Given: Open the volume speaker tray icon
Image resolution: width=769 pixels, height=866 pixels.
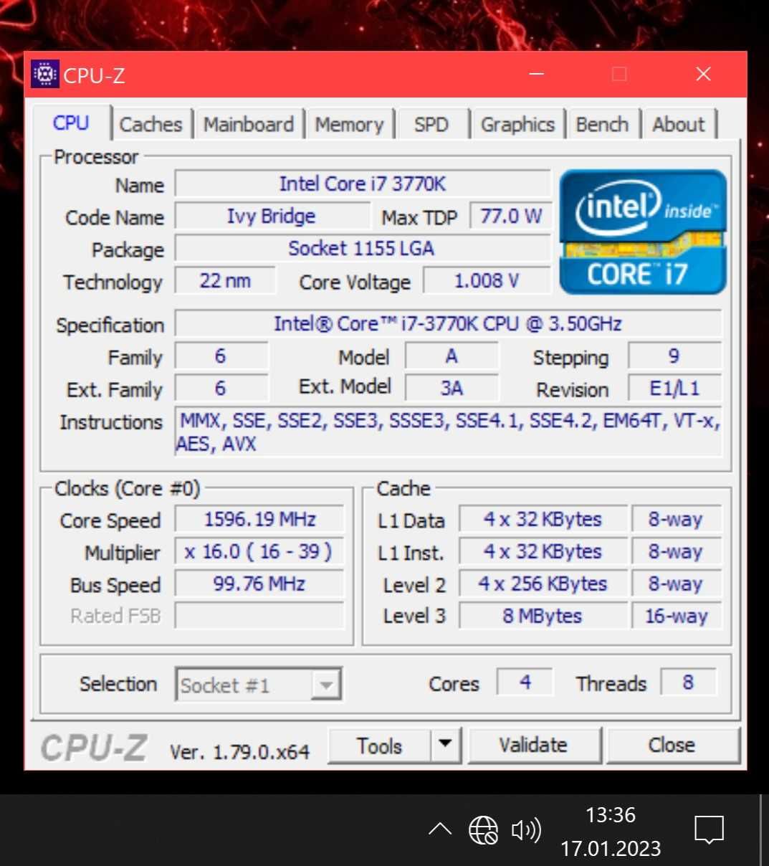Looking at the screenshot, I should point(527,830).
